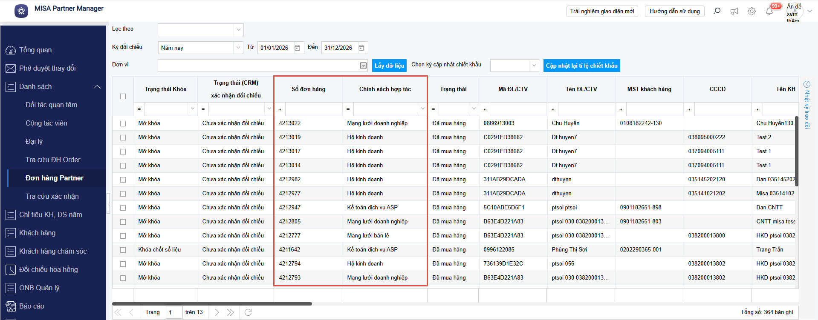Click the calendar icon beside 01/01/2026
This screenshot has height=320, width=818.
(x=298, y=48)
